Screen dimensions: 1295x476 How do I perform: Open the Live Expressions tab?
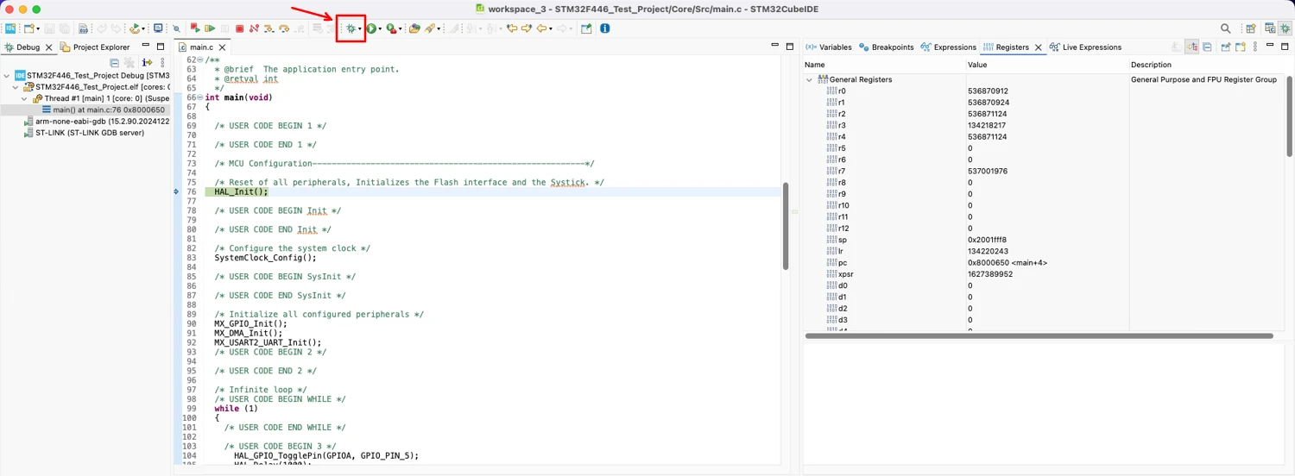(1085, 47)
